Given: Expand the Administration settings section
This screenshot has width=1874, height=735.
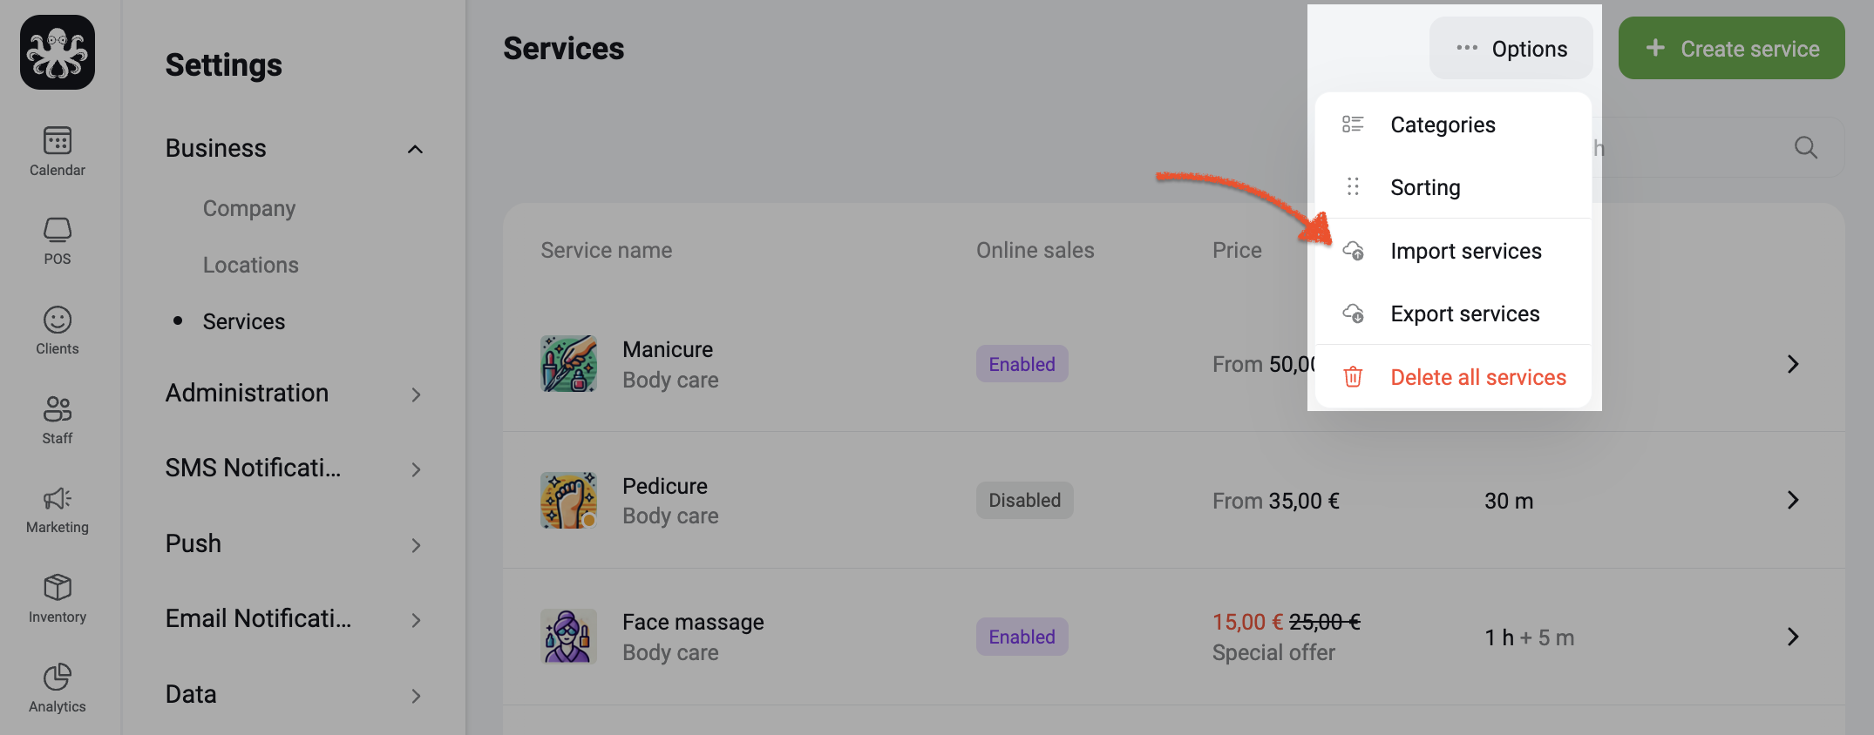Looking at the screenshot, I should coord(294,394).
